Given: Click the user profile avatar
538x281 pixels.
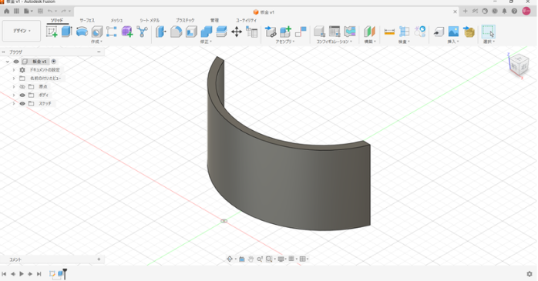Looking at the screenshot, I should (526, 11).
